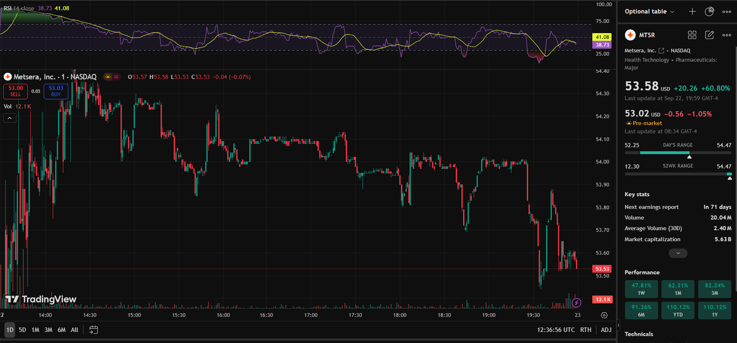Click the Metsera, Inc. · 1 · NASDAQ chart title
The image size is (737, 343).
tap(55, 77)
